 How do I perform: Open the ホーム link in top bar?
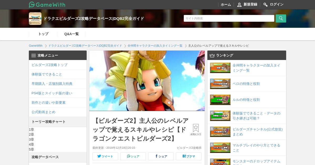226,4
